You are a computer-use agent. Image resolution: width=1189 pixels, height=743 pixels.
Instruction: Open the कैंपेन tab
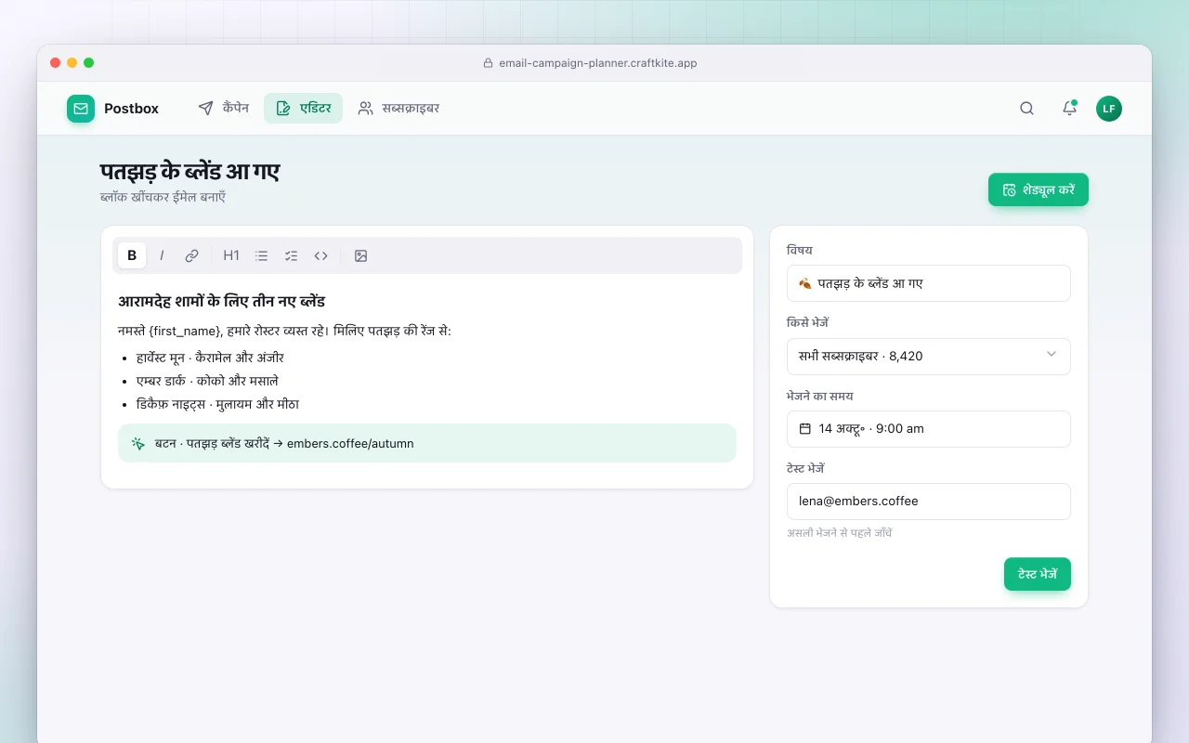223,109
